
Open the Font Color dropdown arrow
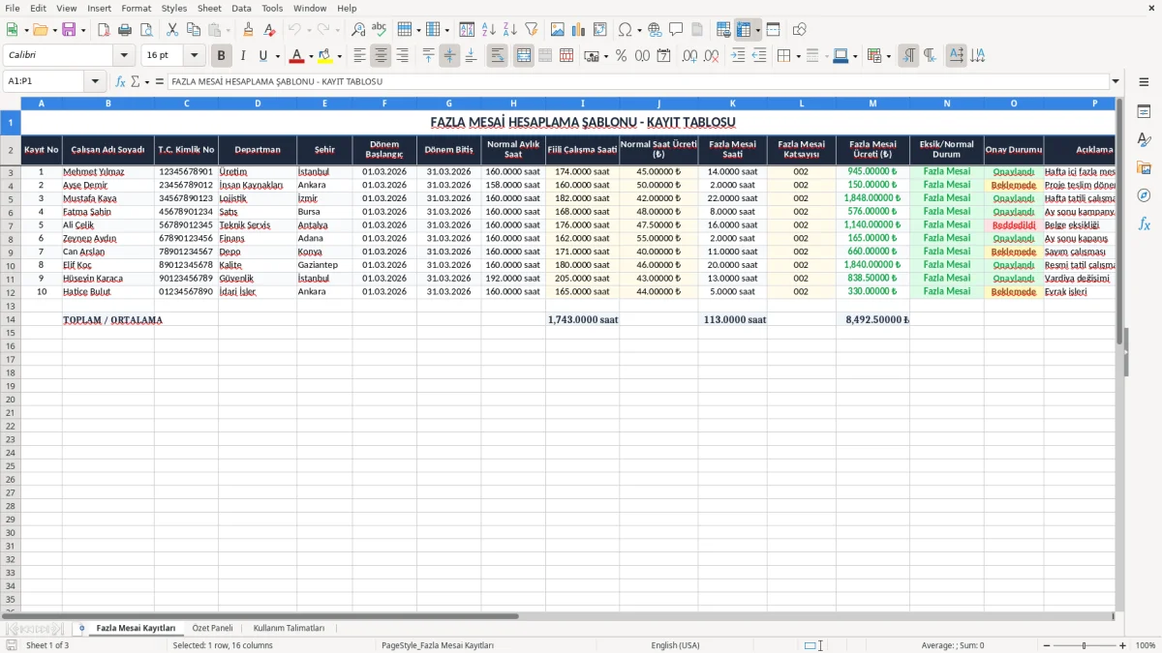click(x=311, y=56)
